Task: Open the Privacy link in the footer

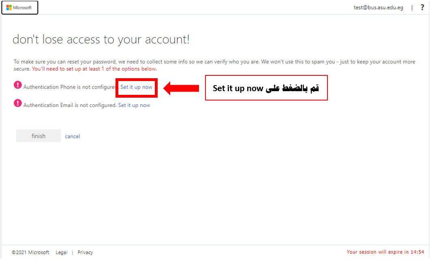Action: click(x=85, y=252)
